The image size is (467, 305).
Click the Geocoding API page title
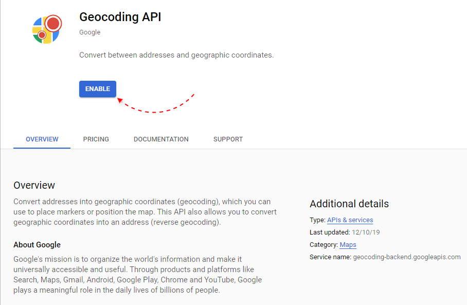[120, 17]
